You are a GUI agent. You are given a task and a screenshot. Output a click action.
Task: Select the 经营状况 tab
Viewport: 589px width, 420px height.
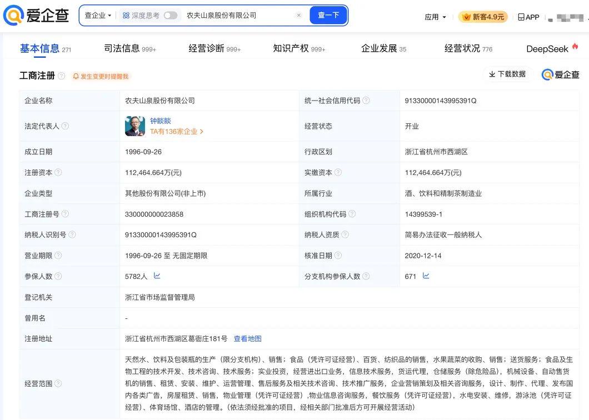click(x=468, y=49)
